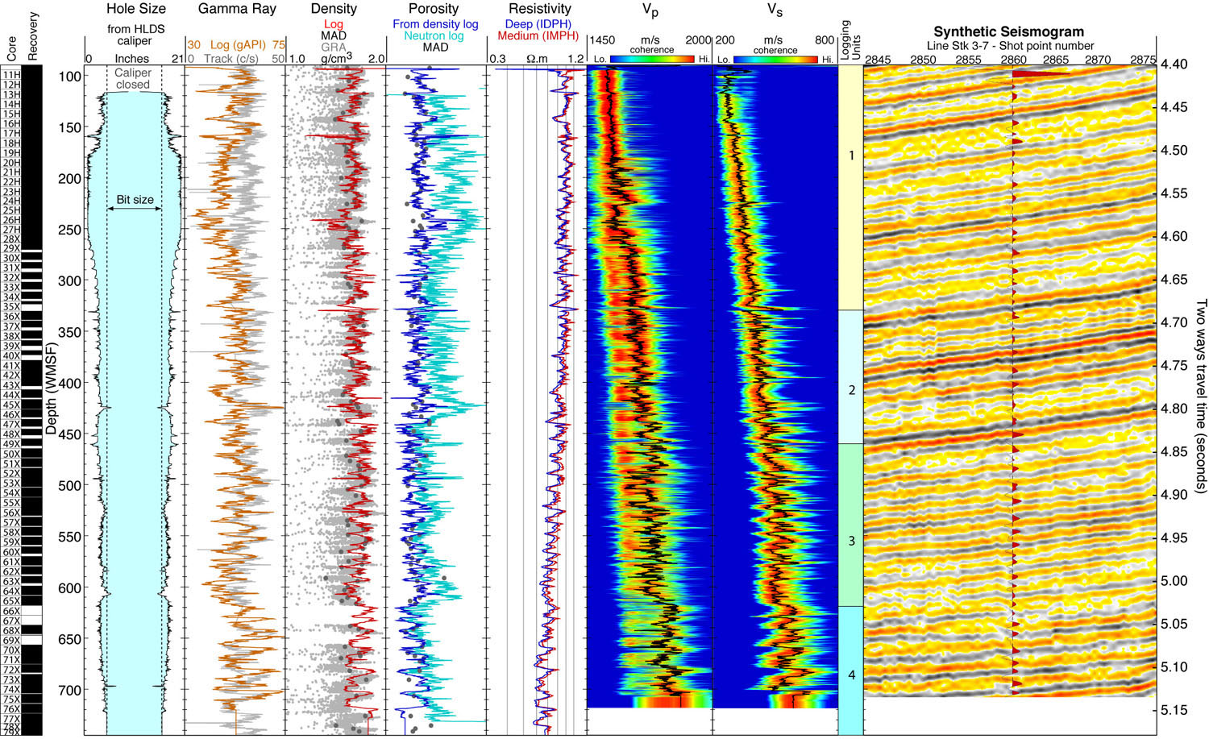This screenshot has width=1209, height=739.
Task: Click shot point number 2860
Action: tap(1013, 60)
